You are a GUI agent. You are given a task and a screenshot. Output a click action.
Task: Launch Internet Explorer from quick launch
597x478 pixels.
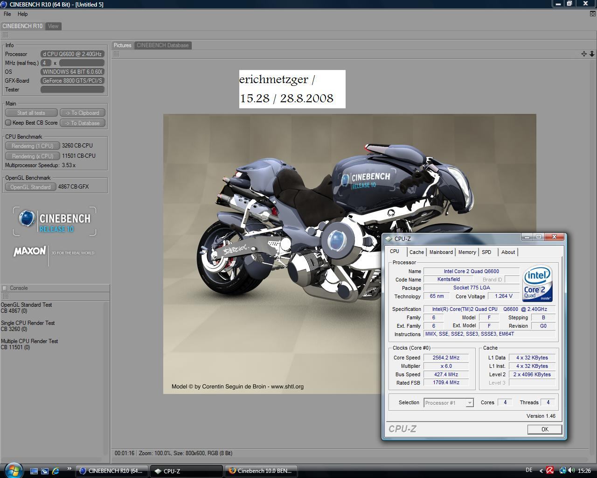pos(56,471)
